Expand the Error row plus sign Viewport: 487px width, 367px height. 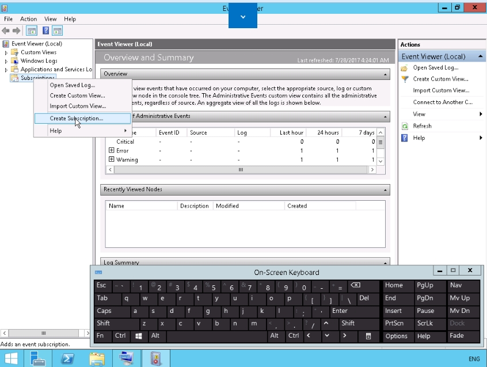coord(112,150)
